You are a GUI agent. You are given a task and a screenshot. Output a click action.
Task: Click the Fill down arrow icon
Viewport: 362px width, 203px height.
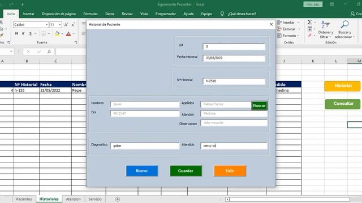[309, 29]
